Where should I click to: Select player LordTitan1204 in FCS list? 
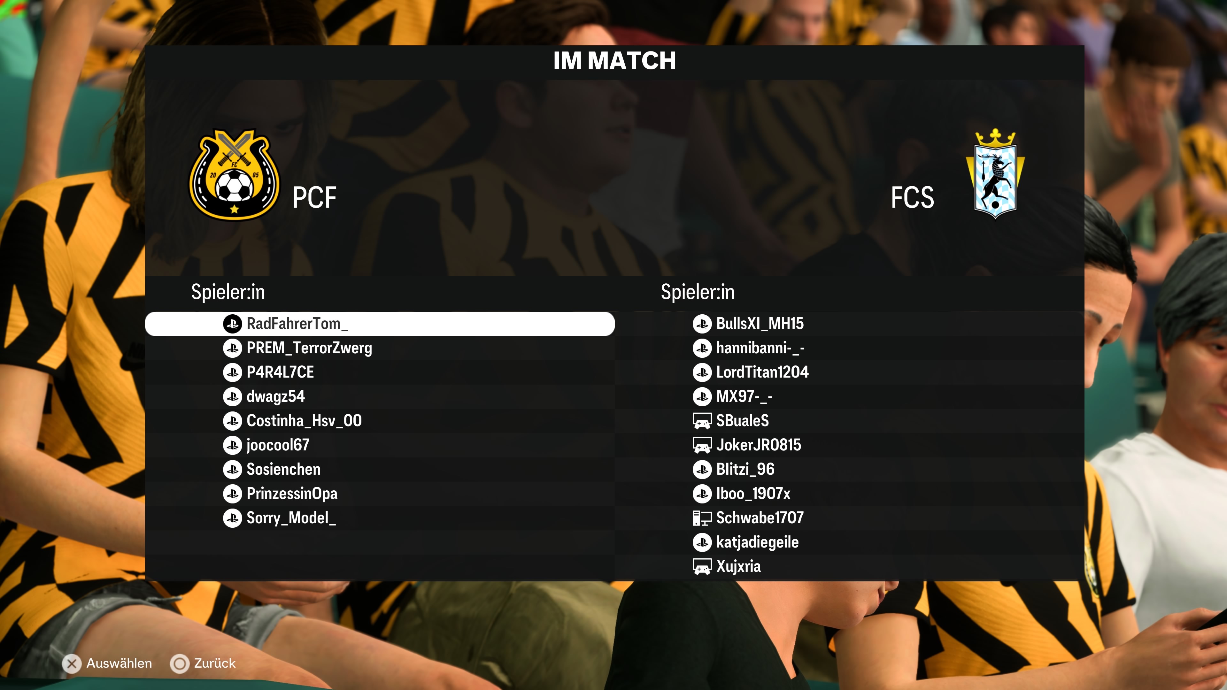[849, 372]
